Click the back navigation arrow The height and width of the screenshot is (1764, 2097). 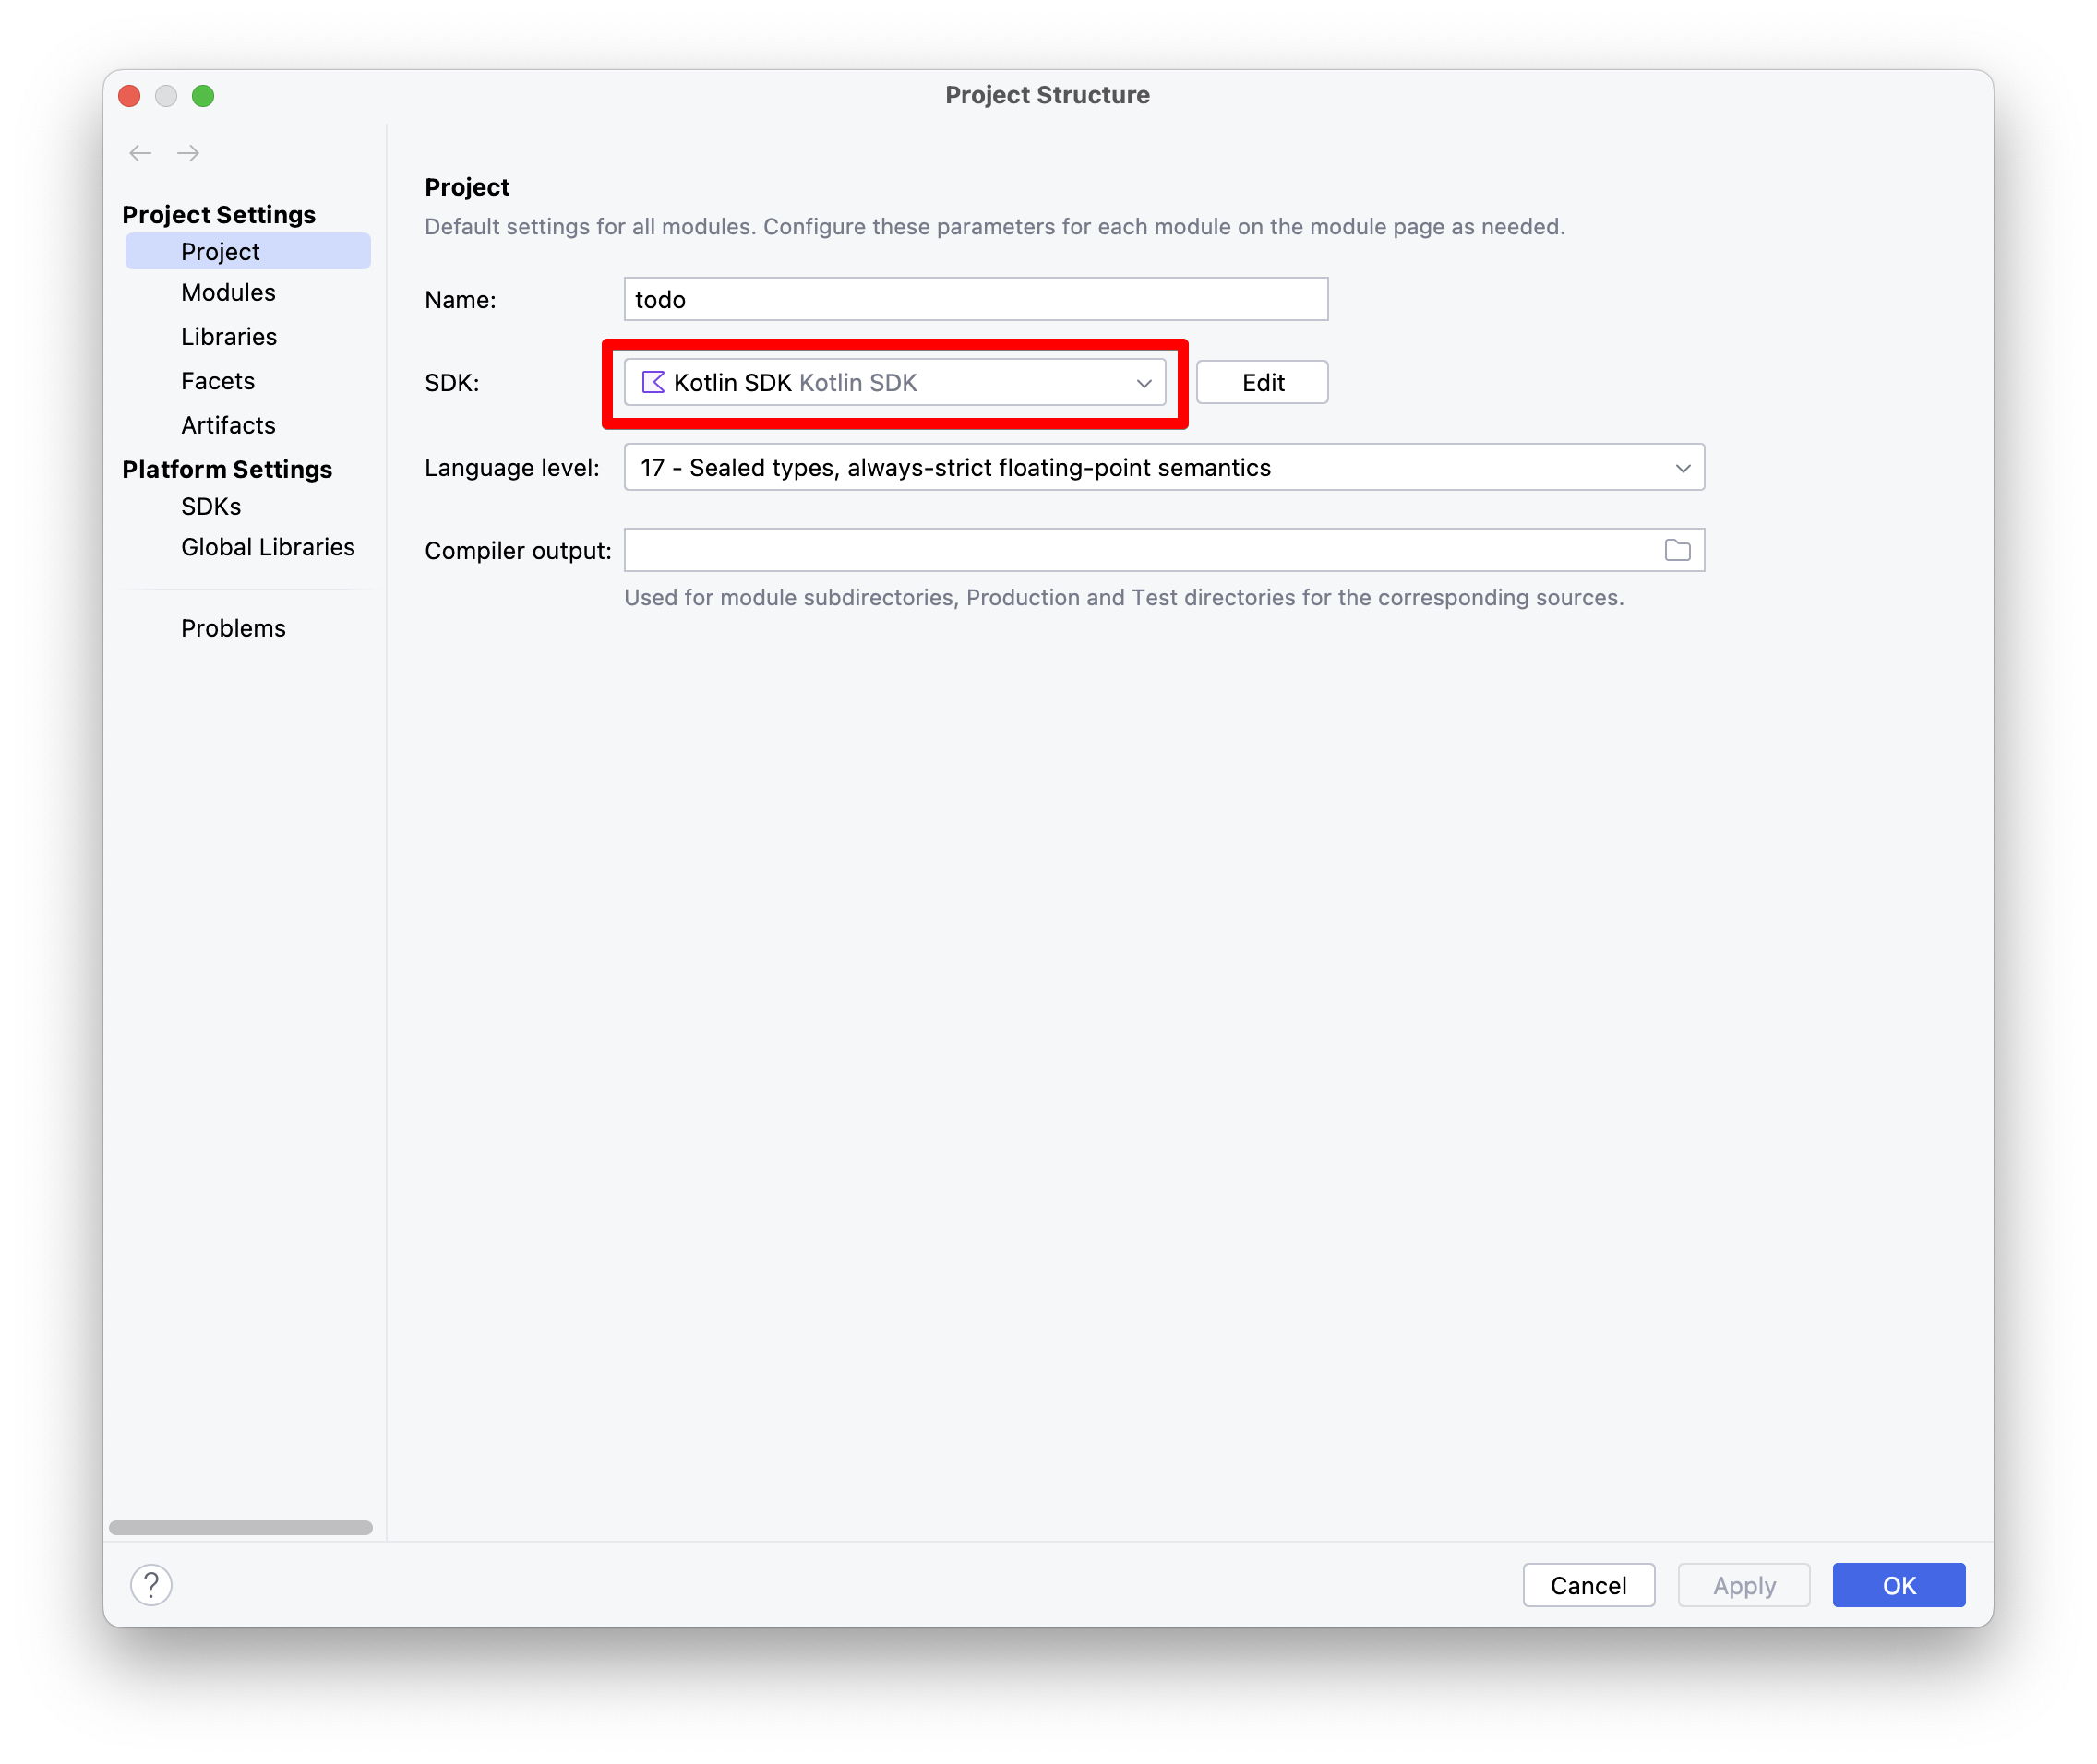(140, 153)
